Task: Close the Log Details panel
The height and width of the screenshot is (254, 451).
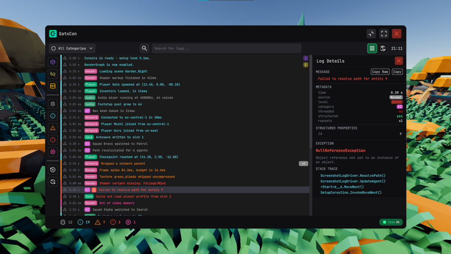Action: [399, 61]
